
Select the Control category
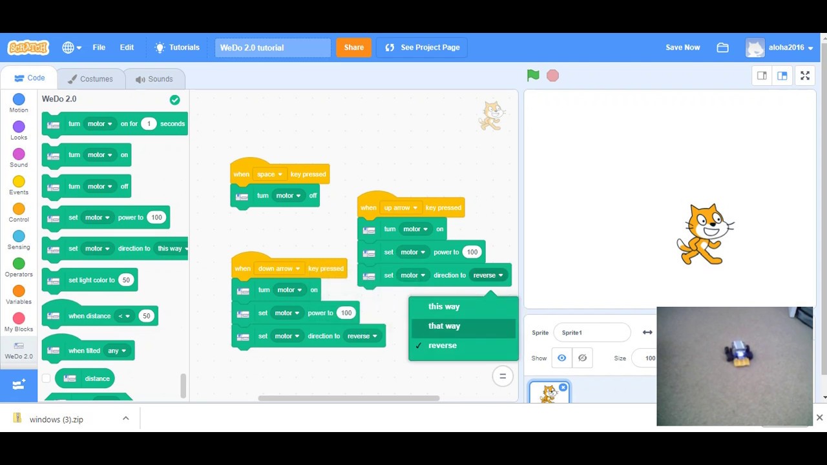19,212
